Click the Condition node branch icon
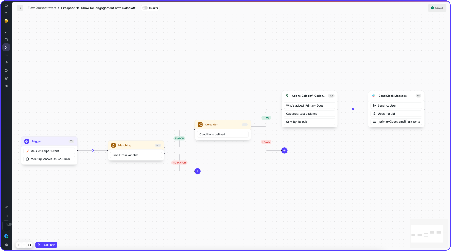The image size is (451, 251). pyautogui.click(x=200, y=125)
